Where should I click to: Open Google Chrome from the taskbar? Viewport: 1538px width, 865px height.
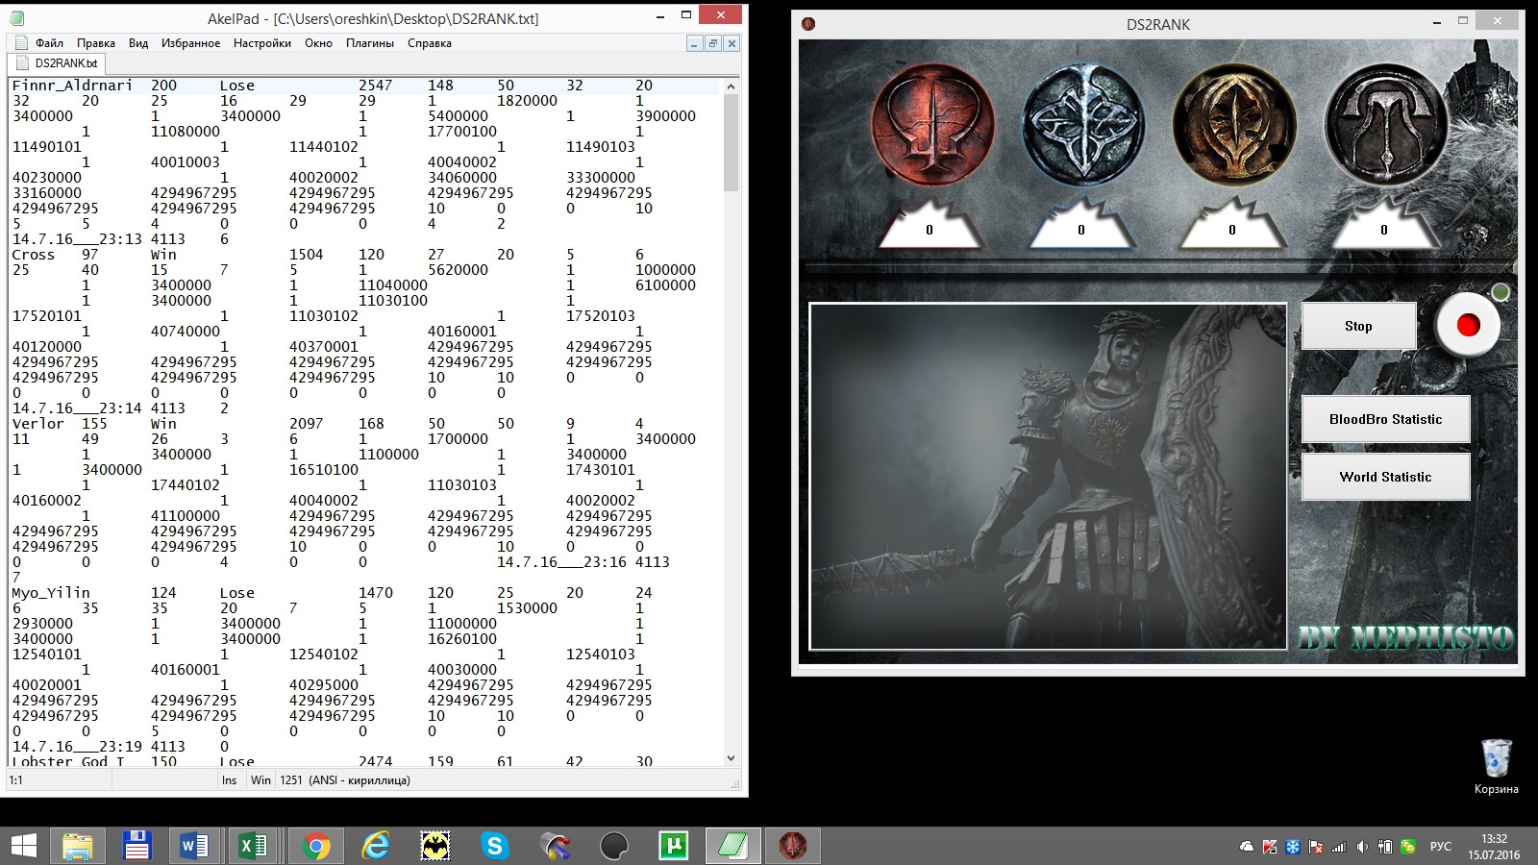pos(315,846)
